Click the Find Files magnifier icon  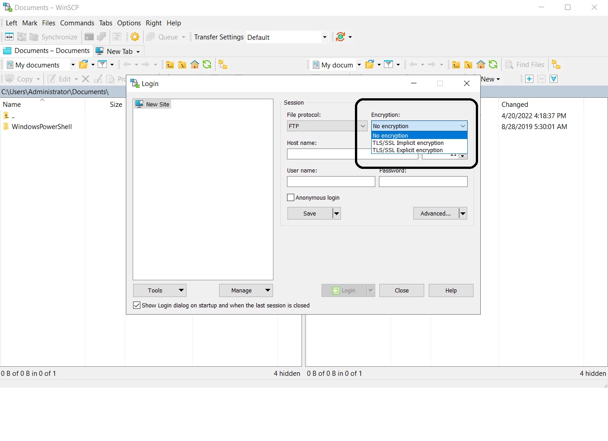(x=509, y=65)
